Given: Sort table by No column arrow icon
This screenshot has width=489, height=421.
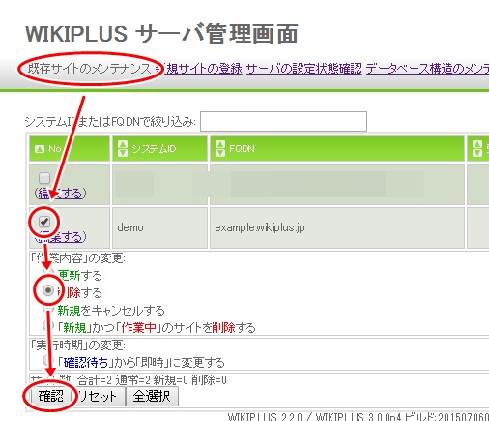Looking at the screenshot, I should pos(40,149).
